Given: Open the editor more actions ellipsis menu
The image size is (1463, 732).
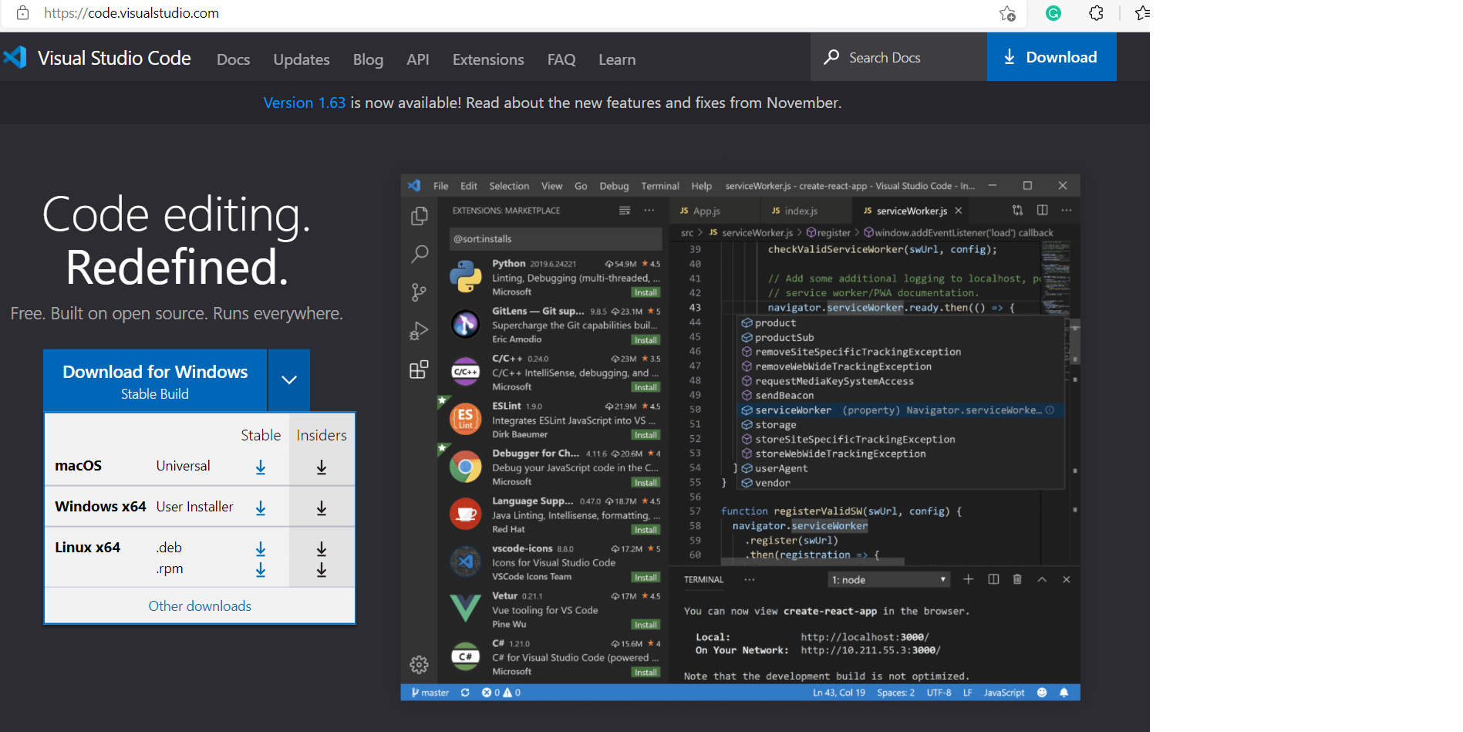Looking at the screenshot, I should point(1066,210).
